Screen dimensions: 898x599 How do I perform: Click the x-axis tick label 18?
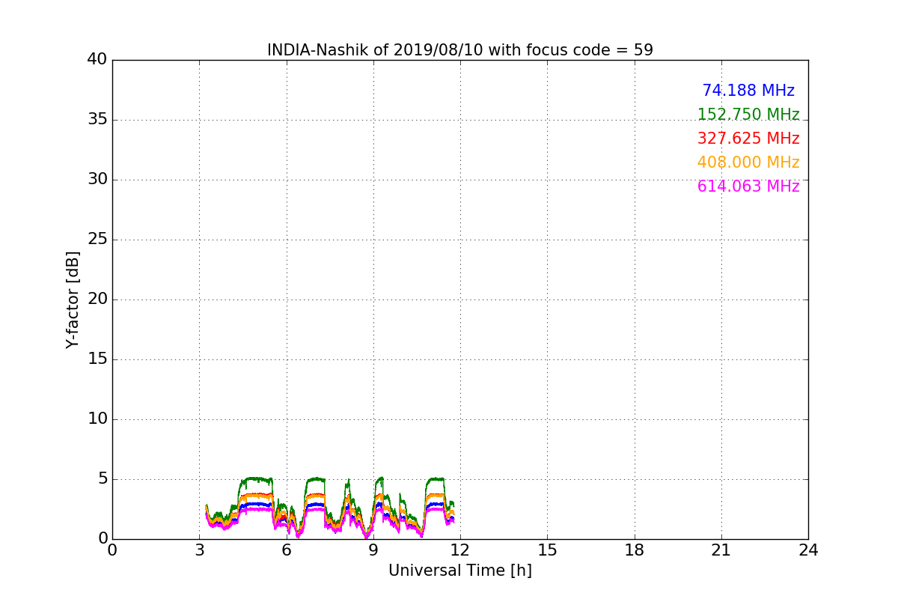(x=635, y=550)
